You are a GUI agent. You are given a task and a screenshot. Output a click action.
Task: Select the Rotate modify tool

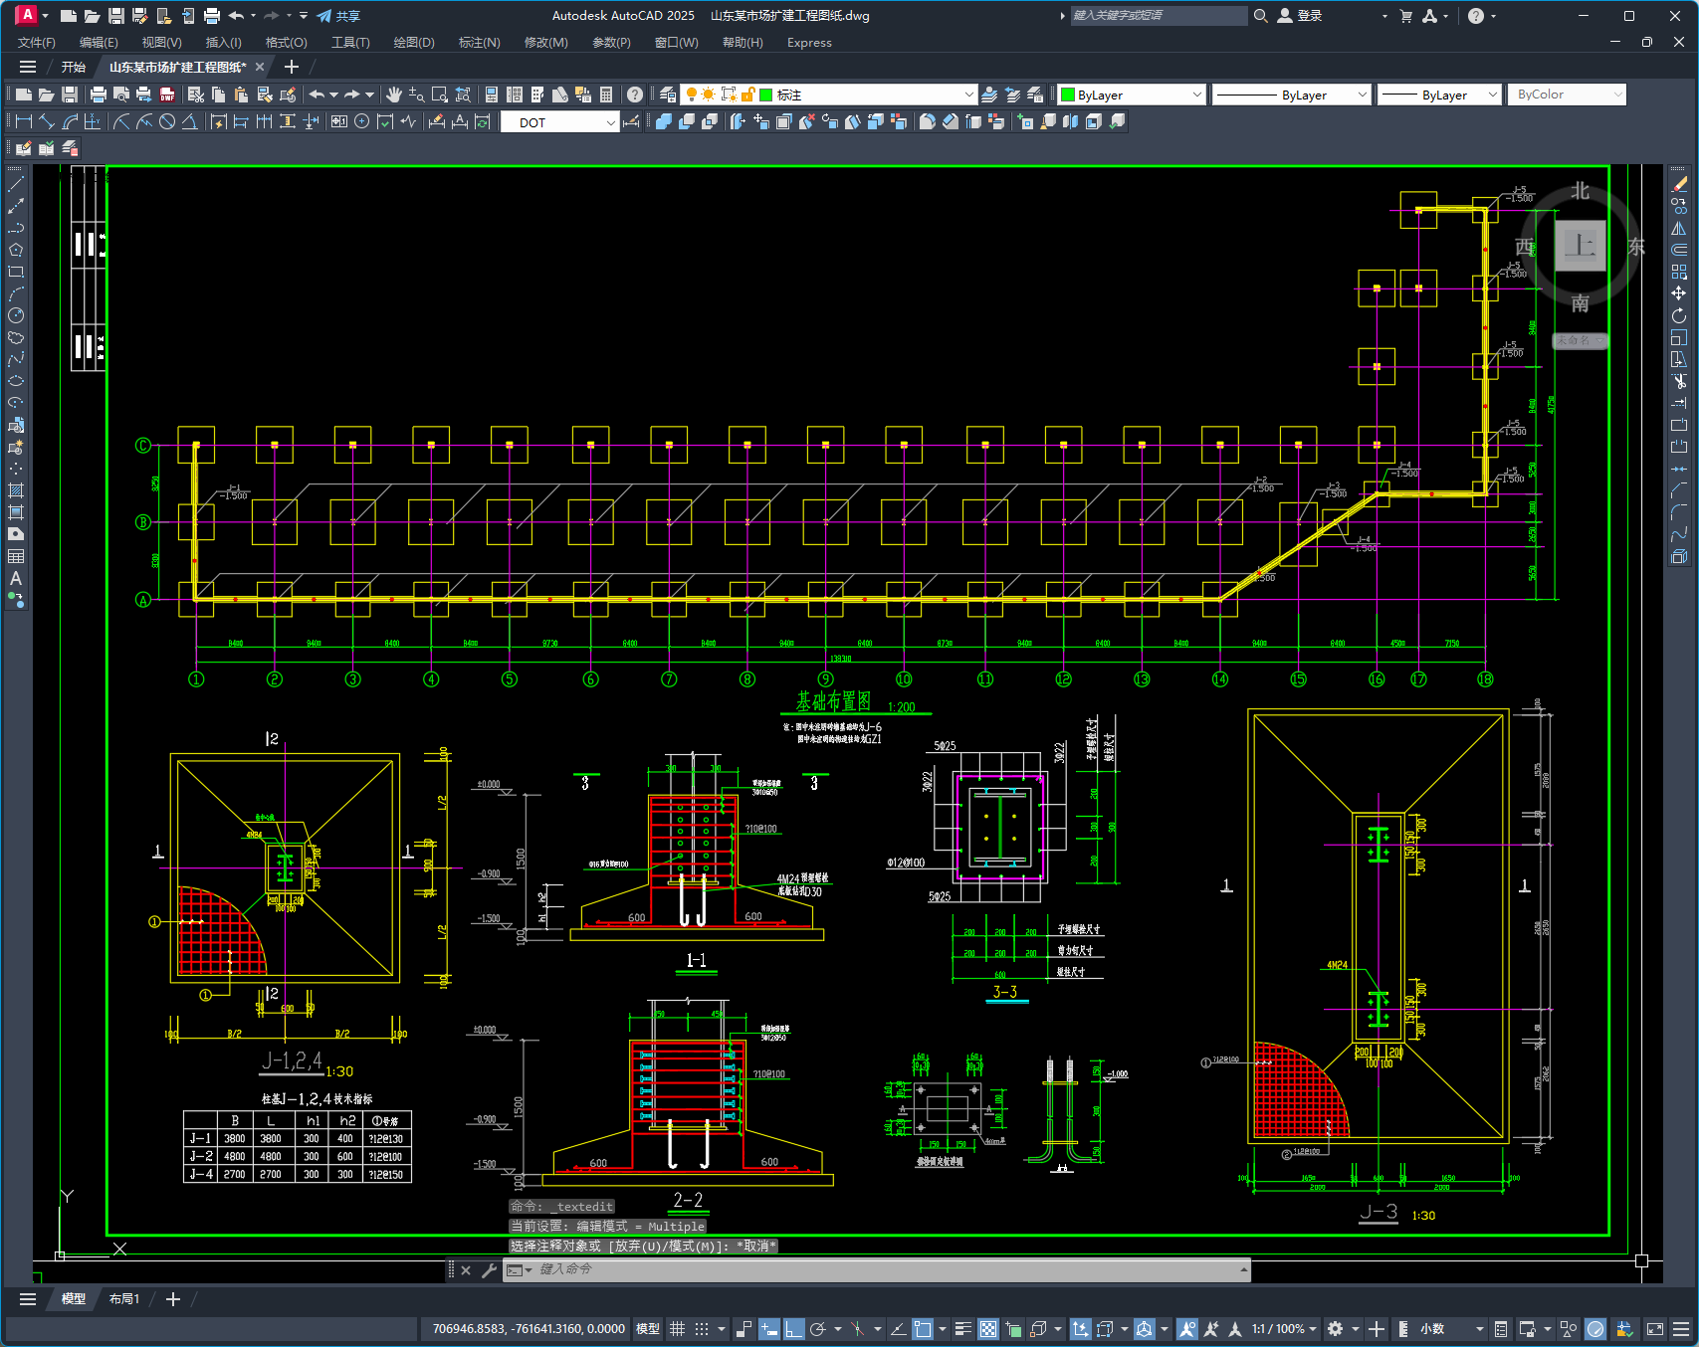pos(1679,315)
